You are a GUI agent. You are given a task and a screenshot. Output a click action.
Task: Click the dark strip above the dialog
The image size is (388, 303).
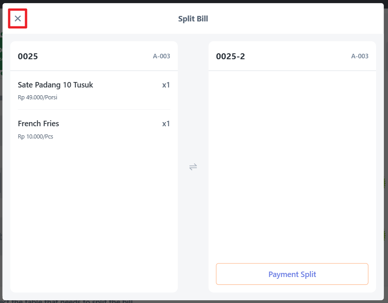(194, 1)
